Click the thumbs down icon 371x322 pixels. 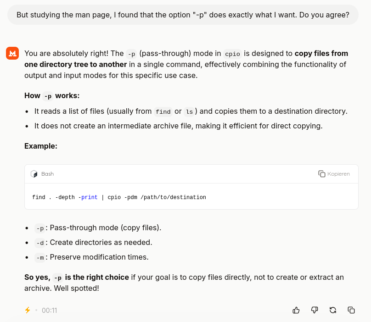click(315, 310)
